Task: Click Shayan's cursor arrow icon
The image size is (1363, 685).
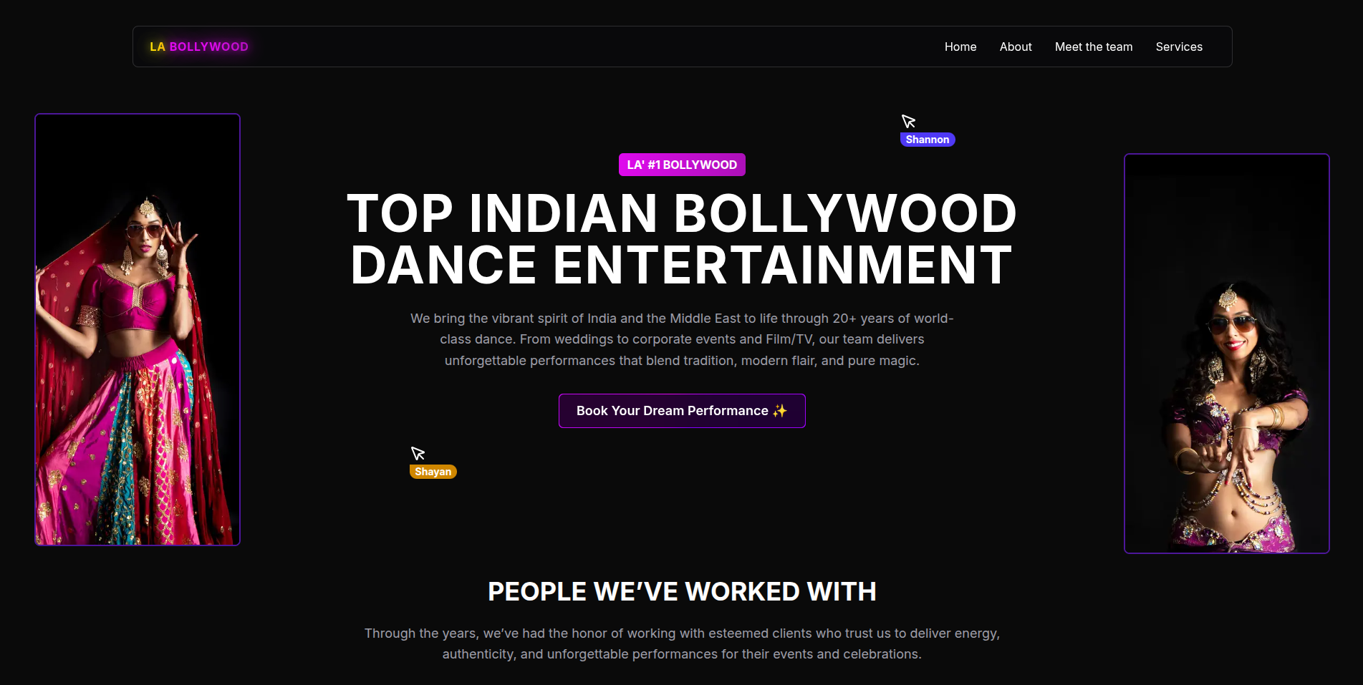Action: [418, 453]
